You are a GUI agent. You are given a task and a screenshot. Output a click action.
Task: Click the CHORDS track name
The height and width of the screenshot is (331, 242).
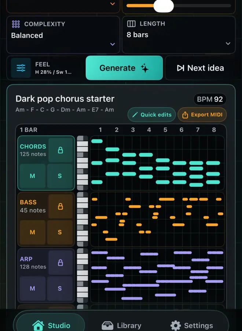[33, 146]
